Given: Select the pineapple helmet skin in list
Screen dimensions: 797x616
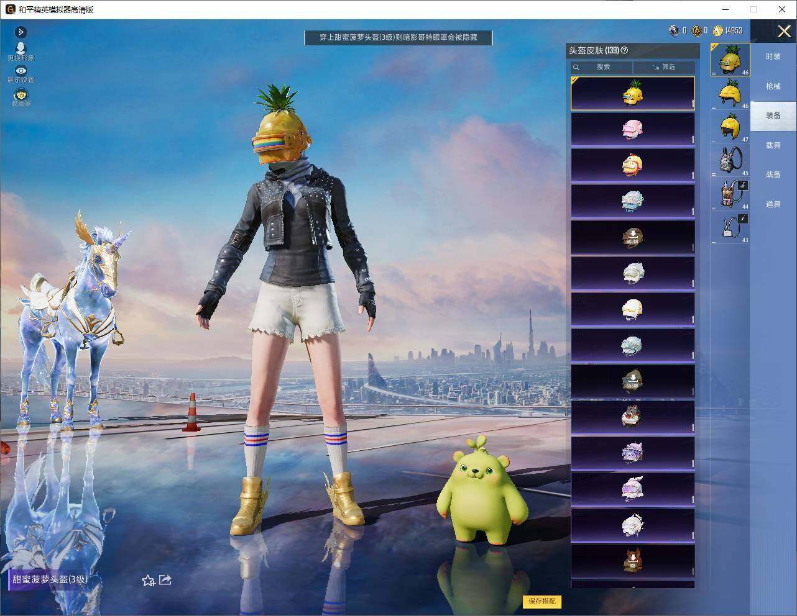Looking at the screenshot, I should click(x=633, y=94).
